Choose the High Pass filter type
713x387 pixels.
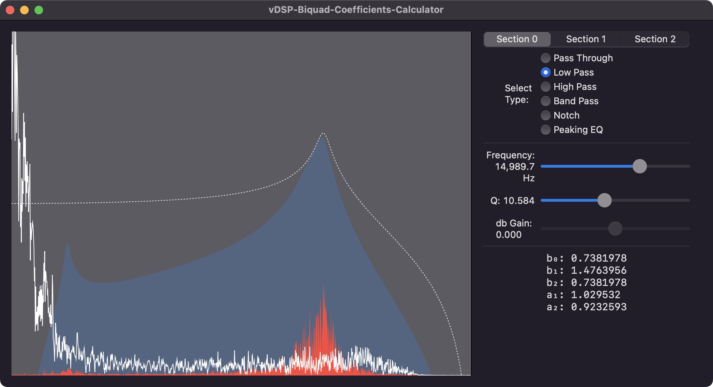pyautogui.click(x=545, y=87)
